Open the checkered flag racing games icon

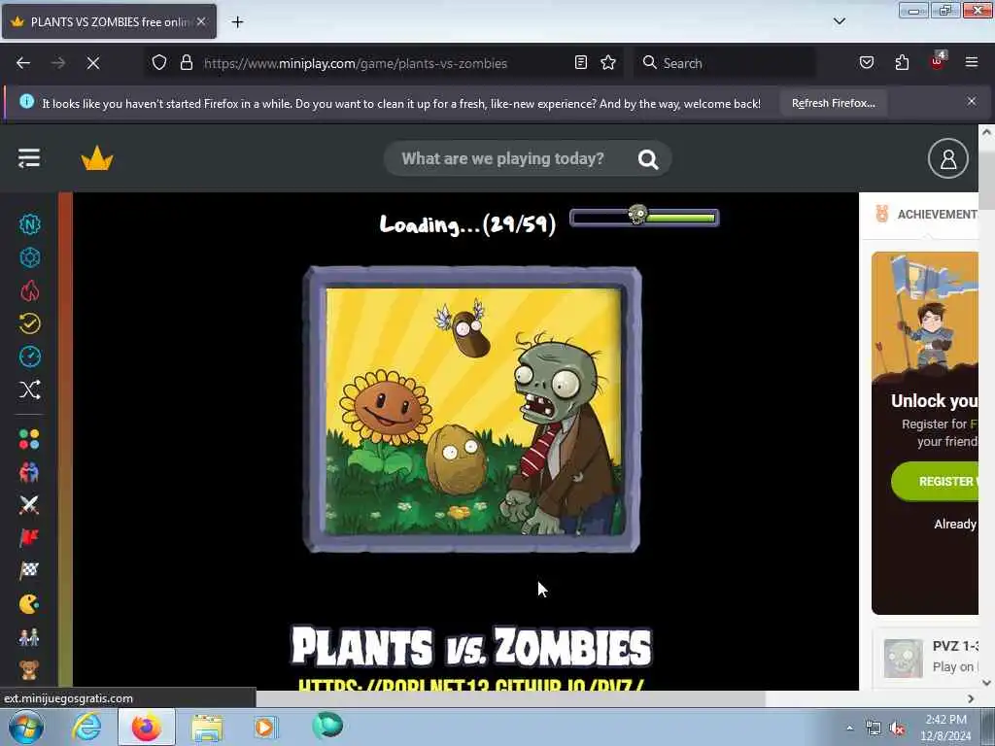pos(29,571)
